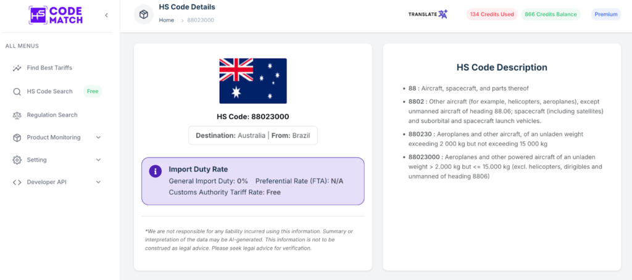Collapse the sidebar with the chevron arrow
The image size is (632, 280).
point(106,15)
